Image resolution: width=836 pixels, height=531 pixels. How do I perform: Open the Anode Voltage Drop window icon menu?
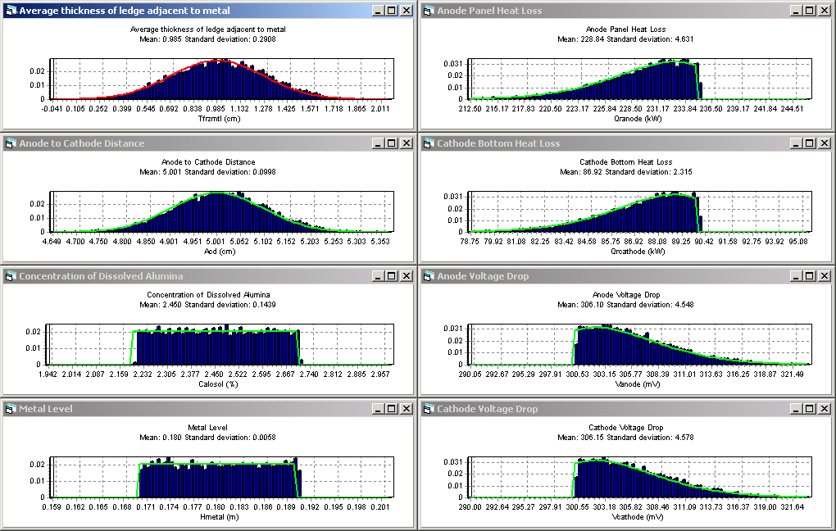(x=428, y=276)
